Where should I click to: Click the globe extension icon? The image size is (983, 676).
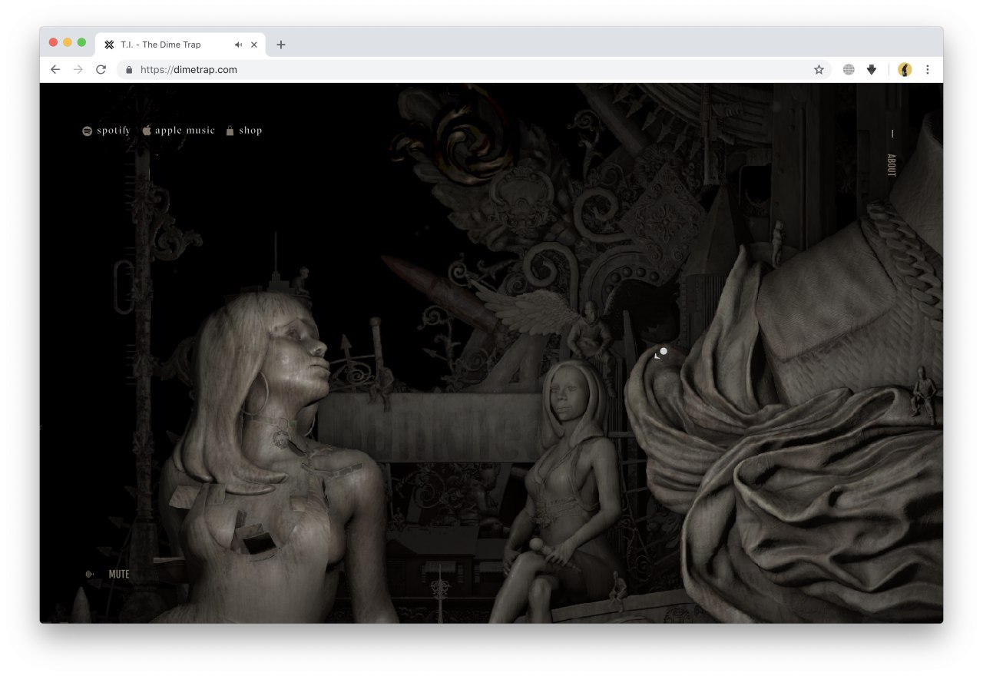pos(849,69)
